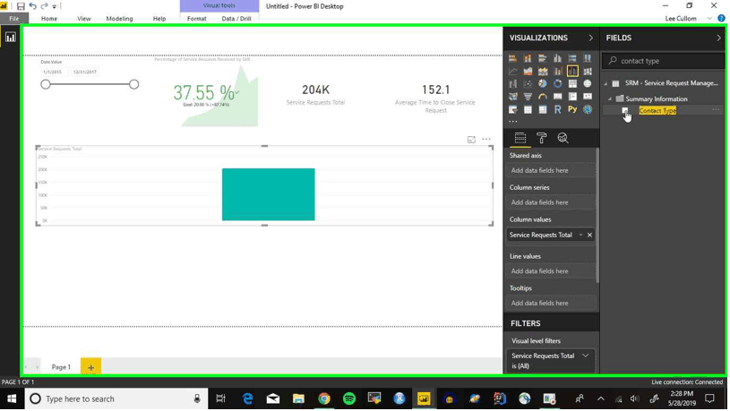The image size is (730, 411).
Task: Open the Customize Quick Access Toolbar dropdown
Action: click(55, 6)
